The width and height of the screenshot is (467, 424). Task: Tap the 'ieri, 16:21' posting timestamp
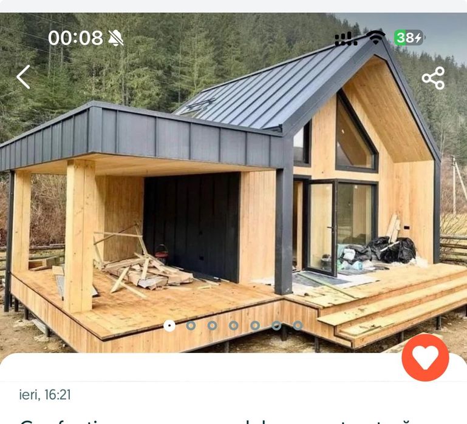45,395
